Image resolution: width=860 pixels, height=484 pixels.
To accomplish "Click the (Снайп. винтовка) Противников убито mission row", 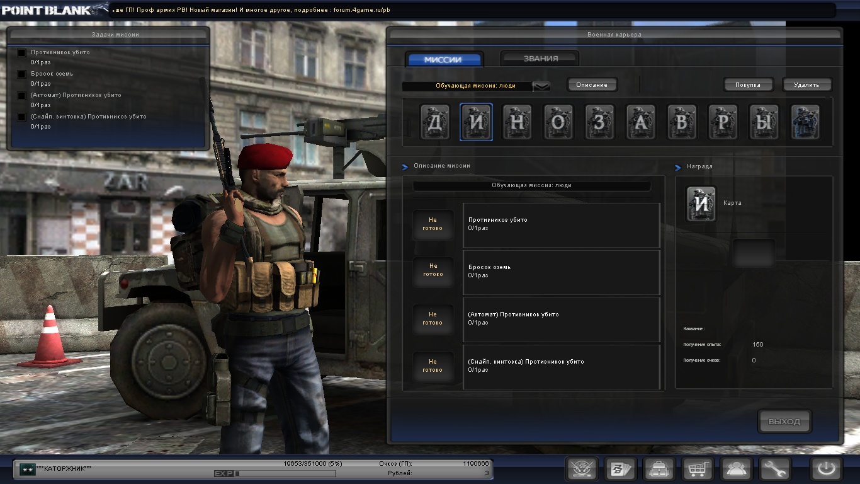I will [x=562, y=367].
